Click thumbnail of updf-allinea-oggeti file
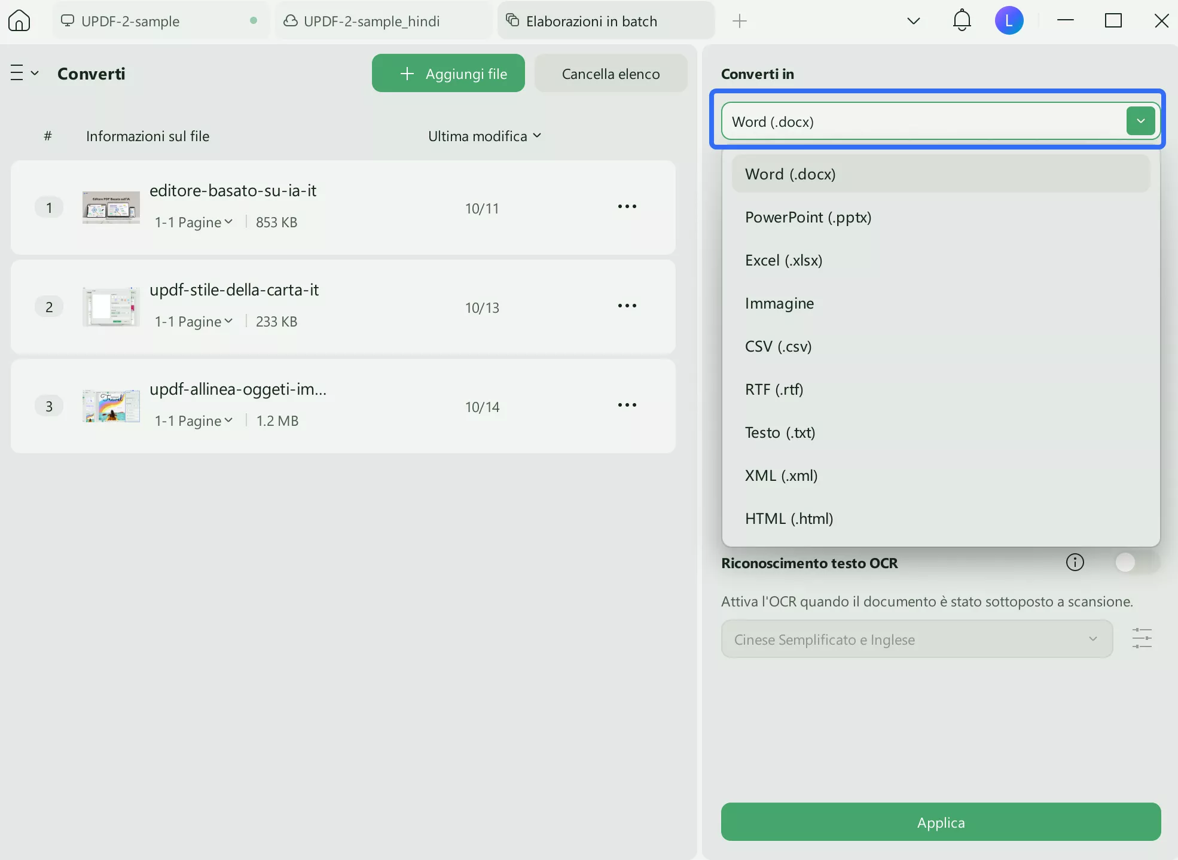 (111, 406)
